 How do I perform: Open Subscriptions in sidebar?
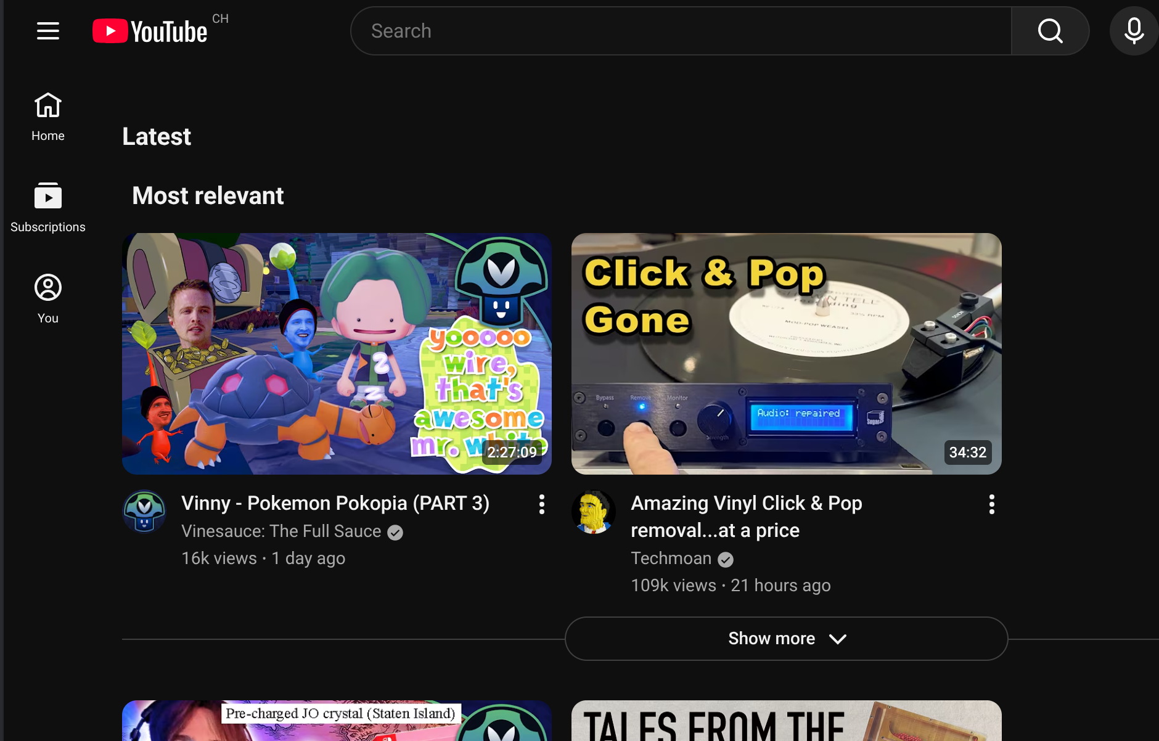pyautogui.click(x=48, y=208)
